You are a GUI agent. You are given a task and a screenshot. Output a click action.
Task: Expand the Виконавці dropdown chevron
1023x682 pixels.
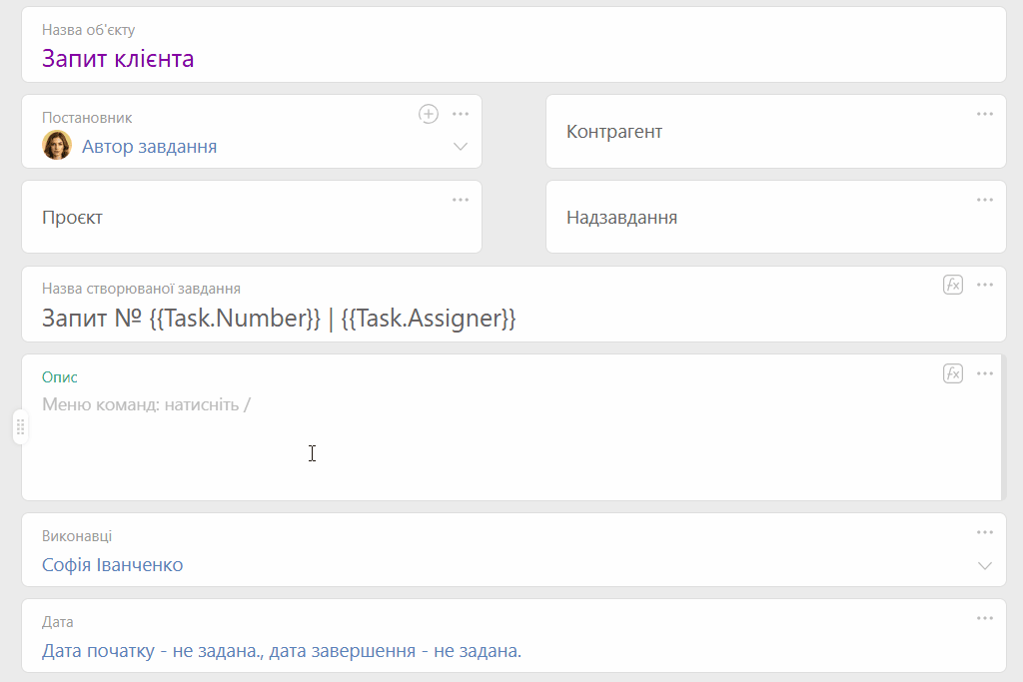click(984, 566)
